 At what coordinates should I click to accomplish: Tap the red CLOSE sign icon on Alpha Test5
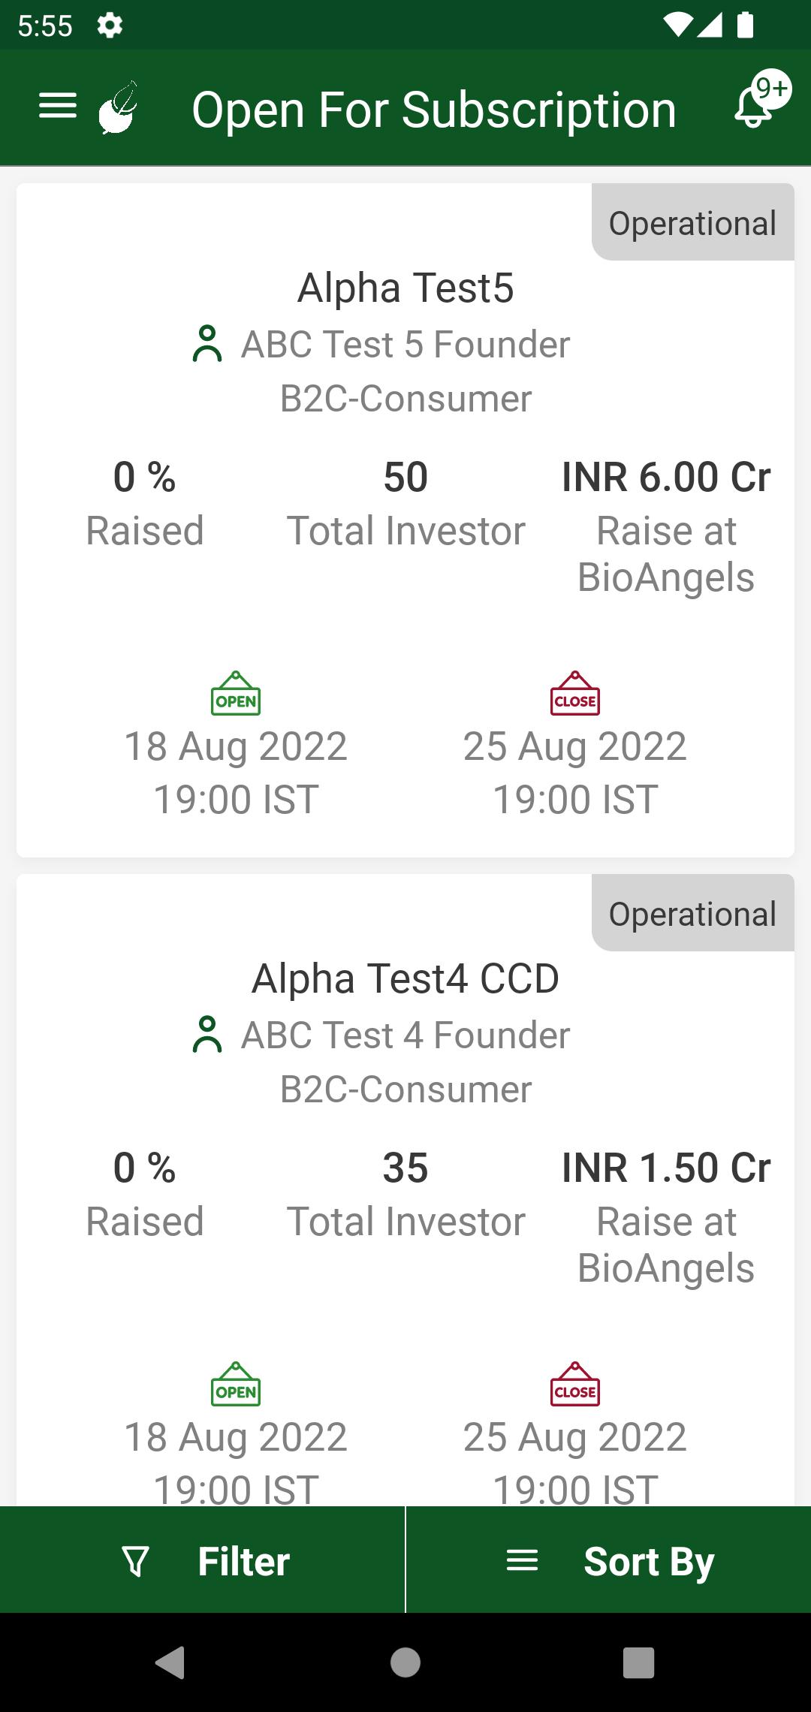(575, 693)
